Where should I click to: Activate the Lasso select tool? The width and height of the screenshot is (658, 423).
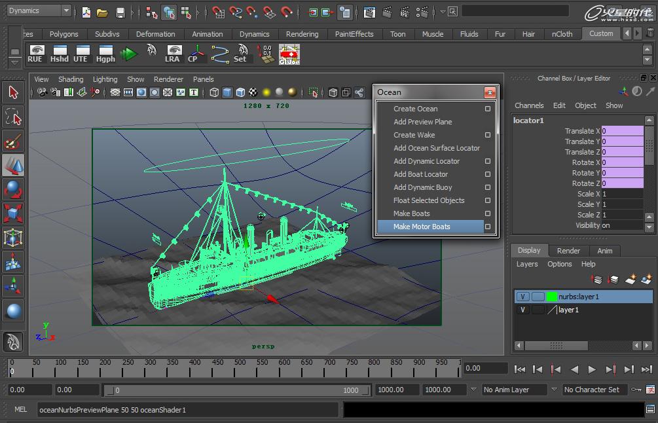(x=13, y=117)
